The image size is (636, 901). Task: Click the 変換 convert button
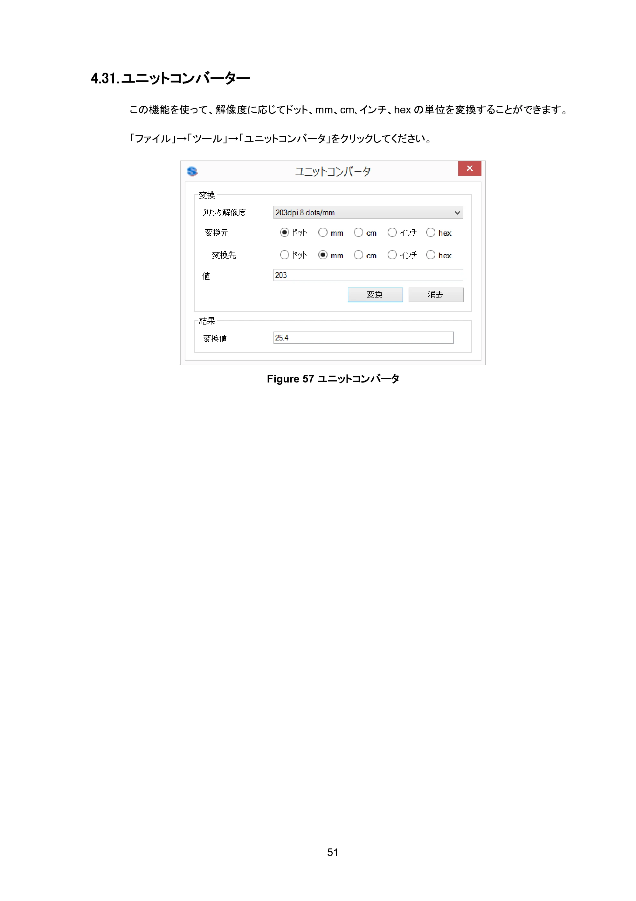(375, 295)
